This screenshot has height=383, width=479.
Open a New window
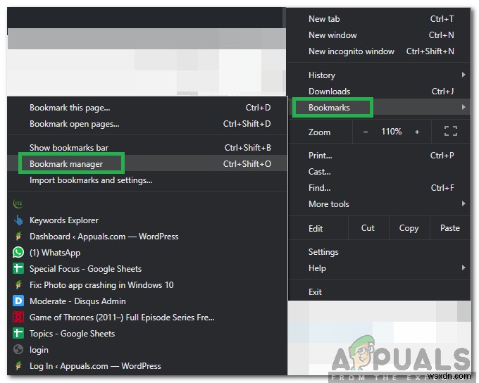tap(379, 35)
